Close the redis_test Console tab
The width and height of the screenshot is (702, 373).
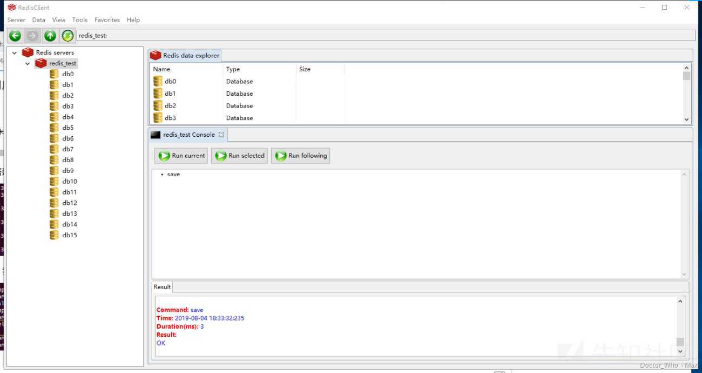coord(221,135)
